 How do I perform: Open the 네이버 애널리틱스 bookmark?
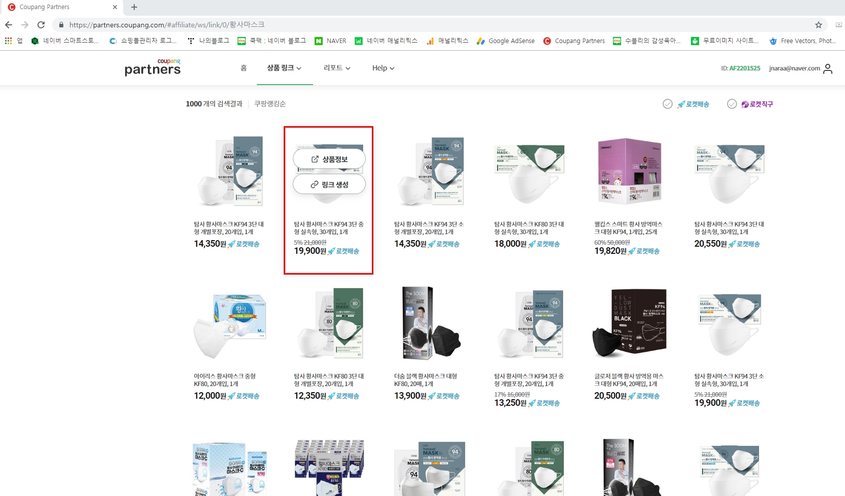tap(386, 41)
